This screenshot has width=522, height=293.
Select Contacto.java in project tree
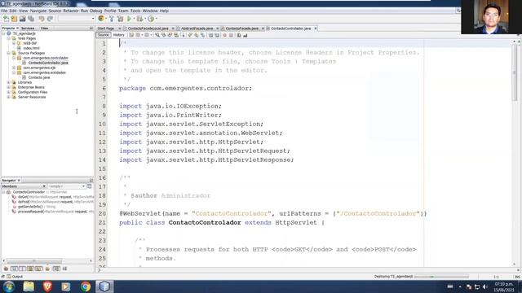click(x=39, y=77)
